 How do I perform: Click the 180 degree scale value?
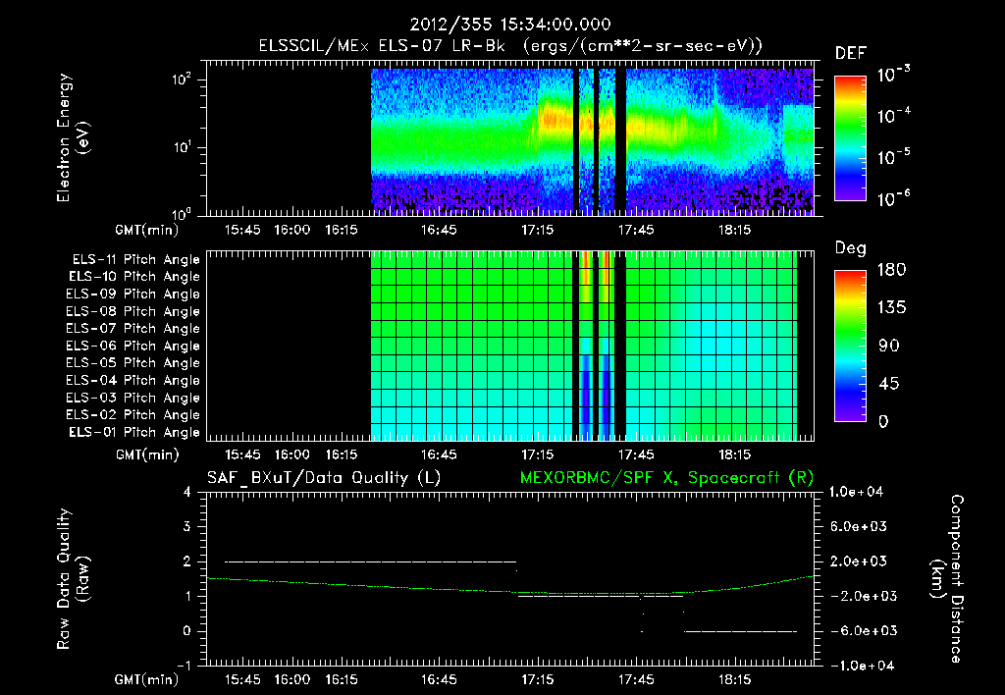coord(892,269)
